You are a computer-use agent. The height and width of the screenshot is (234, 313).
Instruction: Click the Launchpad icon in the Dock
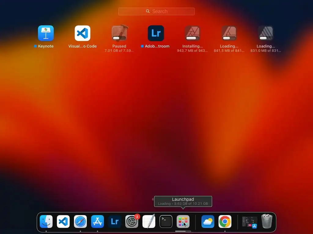(x=183, y=222)
